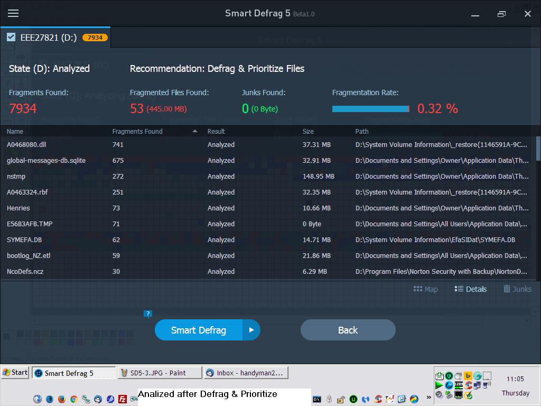The width and height of the screenshot is (541, 406).
Task: Click the CCleaner tray icon
Action: pyautogui.click(x=468, y=385)
